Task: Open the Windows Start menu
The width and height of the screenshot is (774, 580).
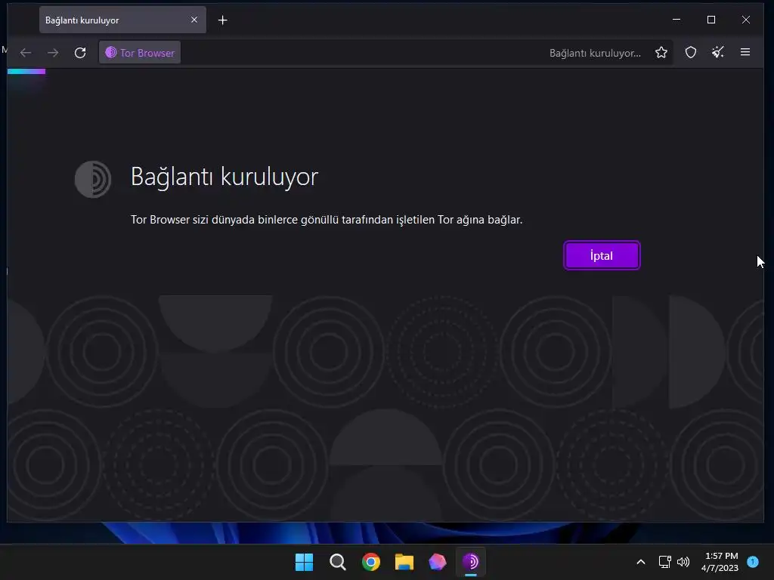Action: click(x=304, y=562)
